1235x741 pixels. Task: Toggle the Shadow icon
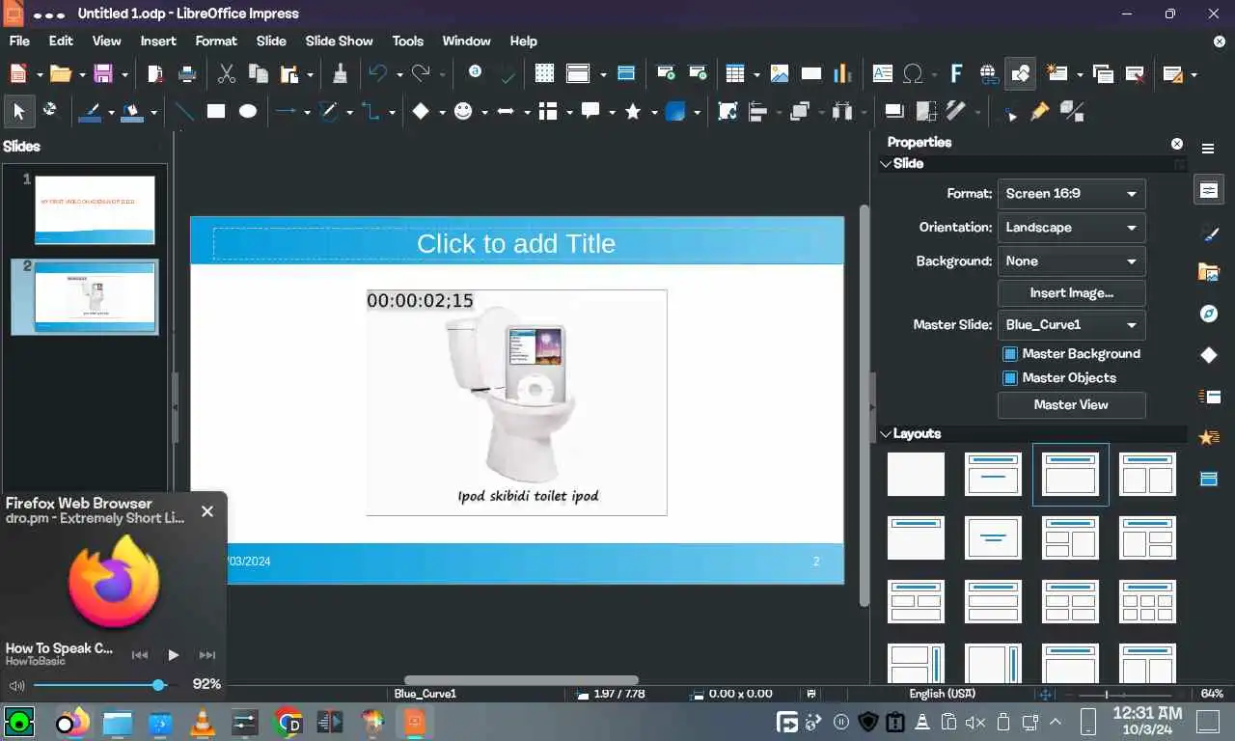tap(893, 112)
